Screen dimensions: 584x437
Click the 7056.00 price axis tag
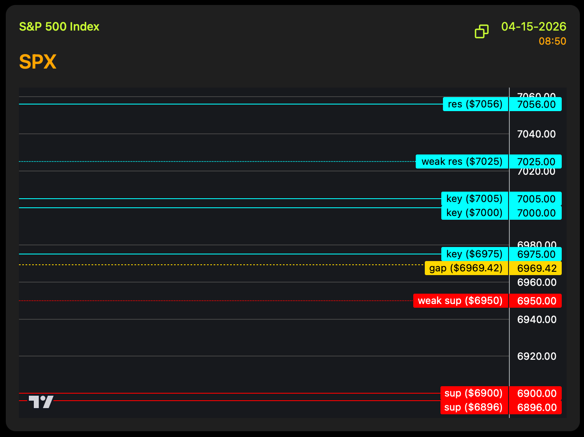tap(536, 104)
